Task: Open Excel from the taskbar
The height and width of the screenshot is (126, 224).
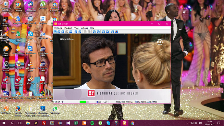Action: coord(76,123)
